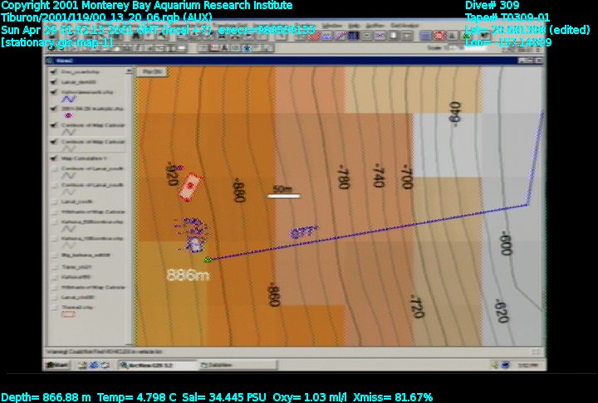
Task: Enable the Theme2.shp layer checkbox
Action: [x=55, y=305]
